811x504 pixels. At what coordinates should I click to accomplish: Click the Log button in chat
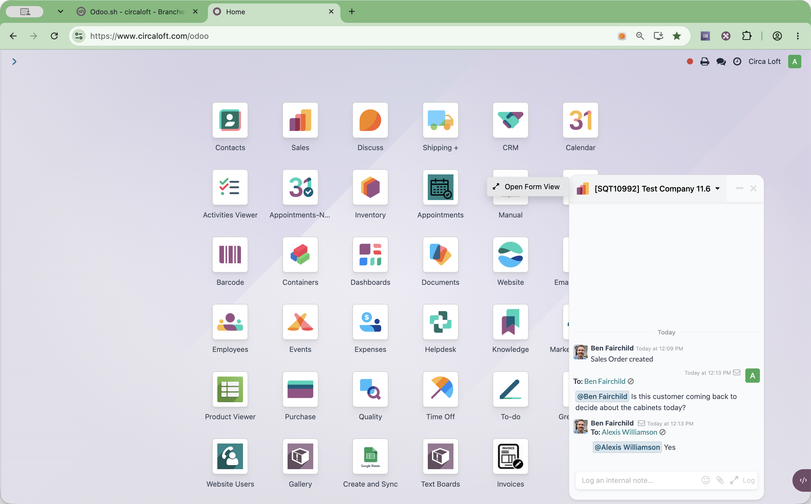(x=749, y=480)
